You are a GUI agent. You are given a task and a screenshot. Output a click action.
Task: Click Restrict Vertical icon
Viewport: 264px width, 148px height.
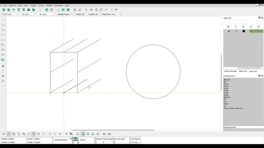tap(55, 134)
